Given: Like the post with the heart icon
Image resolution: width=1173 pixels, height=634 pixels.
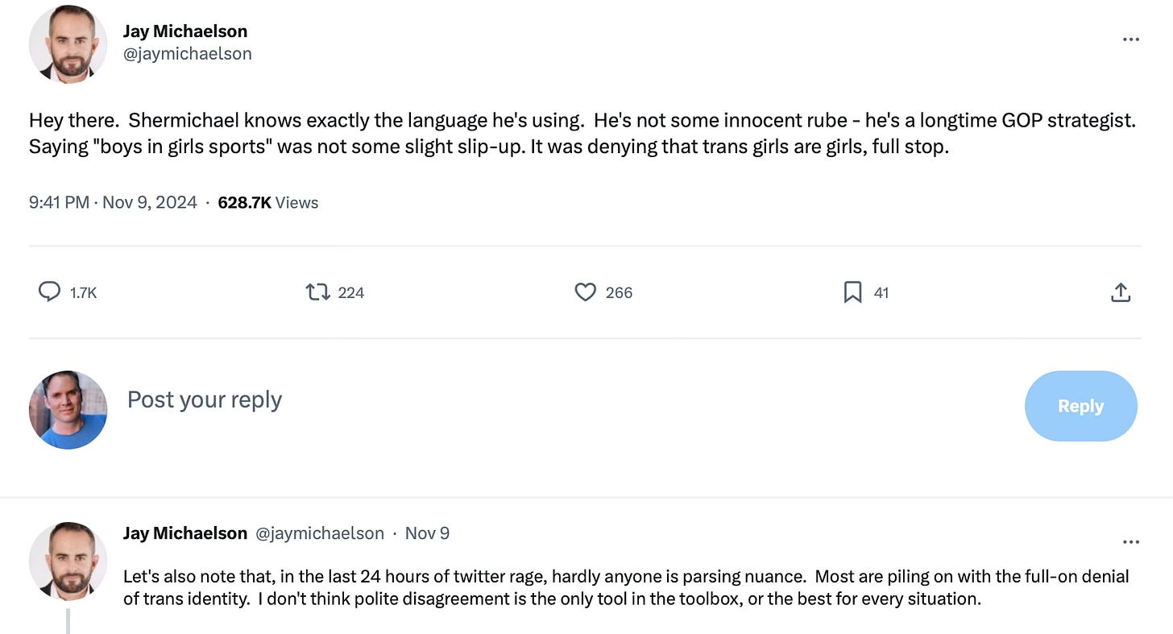Looking at the screenshot, I should 585,292.
